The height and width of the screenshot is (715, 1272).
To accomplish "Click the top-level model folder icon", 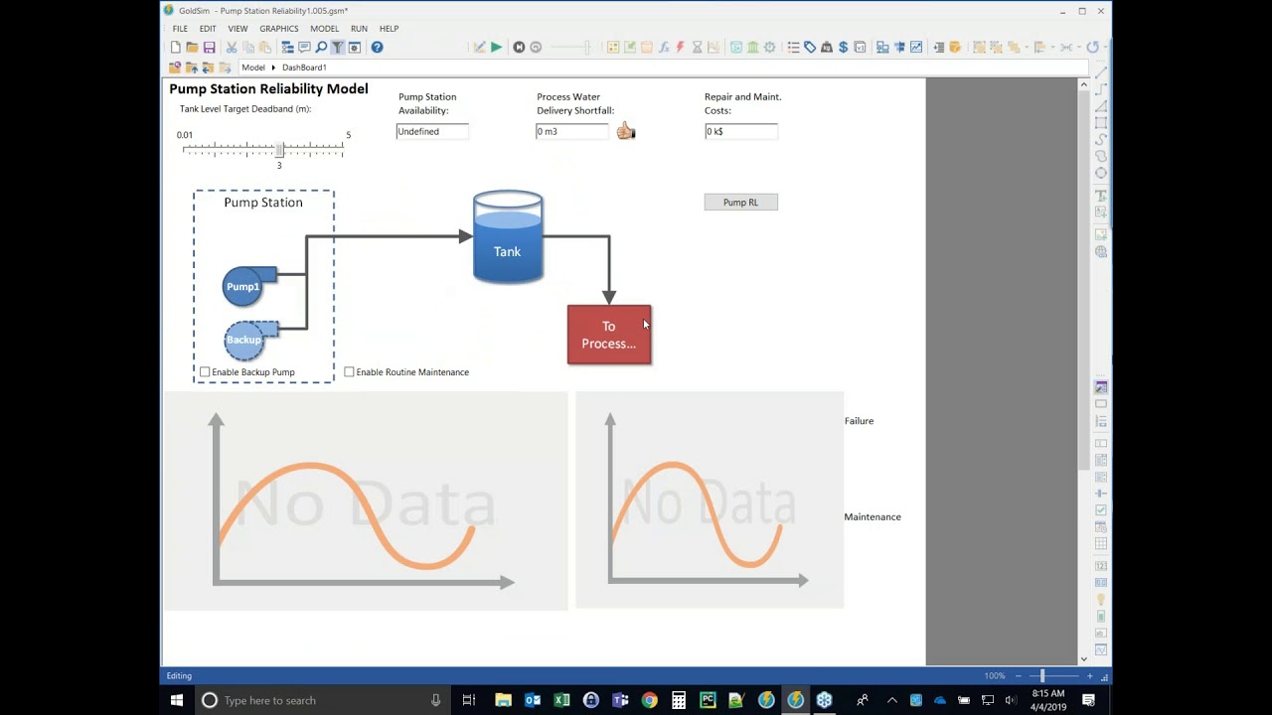I will 175,68.
